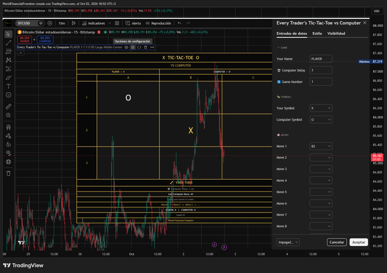
Task: Redo the chart action
Action: pos(188,23)
